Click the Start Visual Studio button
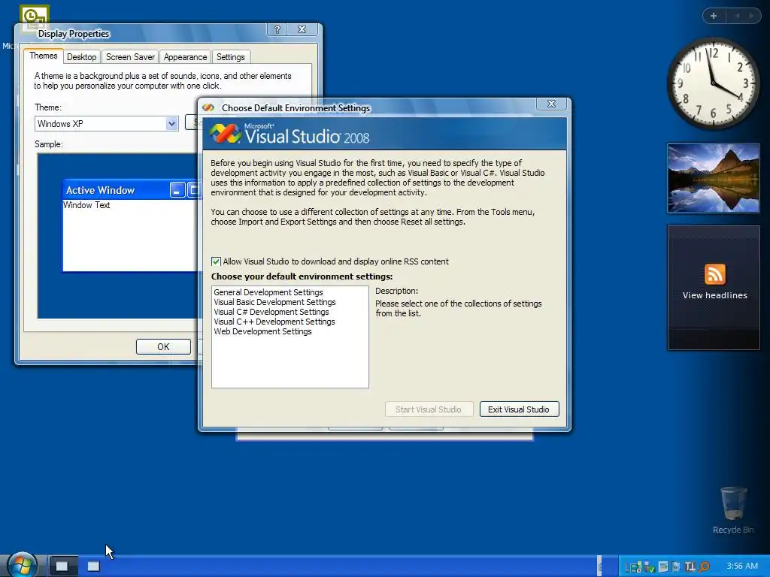Viewport: 770px width, 577px height. pyautogui.click(x=429, y=409)
